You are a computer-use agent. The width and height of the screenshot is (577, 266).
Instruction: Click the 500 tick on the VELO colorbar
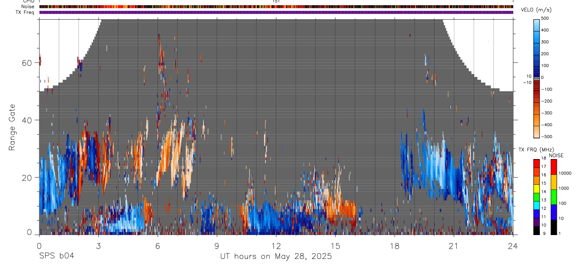coord(546,18)
